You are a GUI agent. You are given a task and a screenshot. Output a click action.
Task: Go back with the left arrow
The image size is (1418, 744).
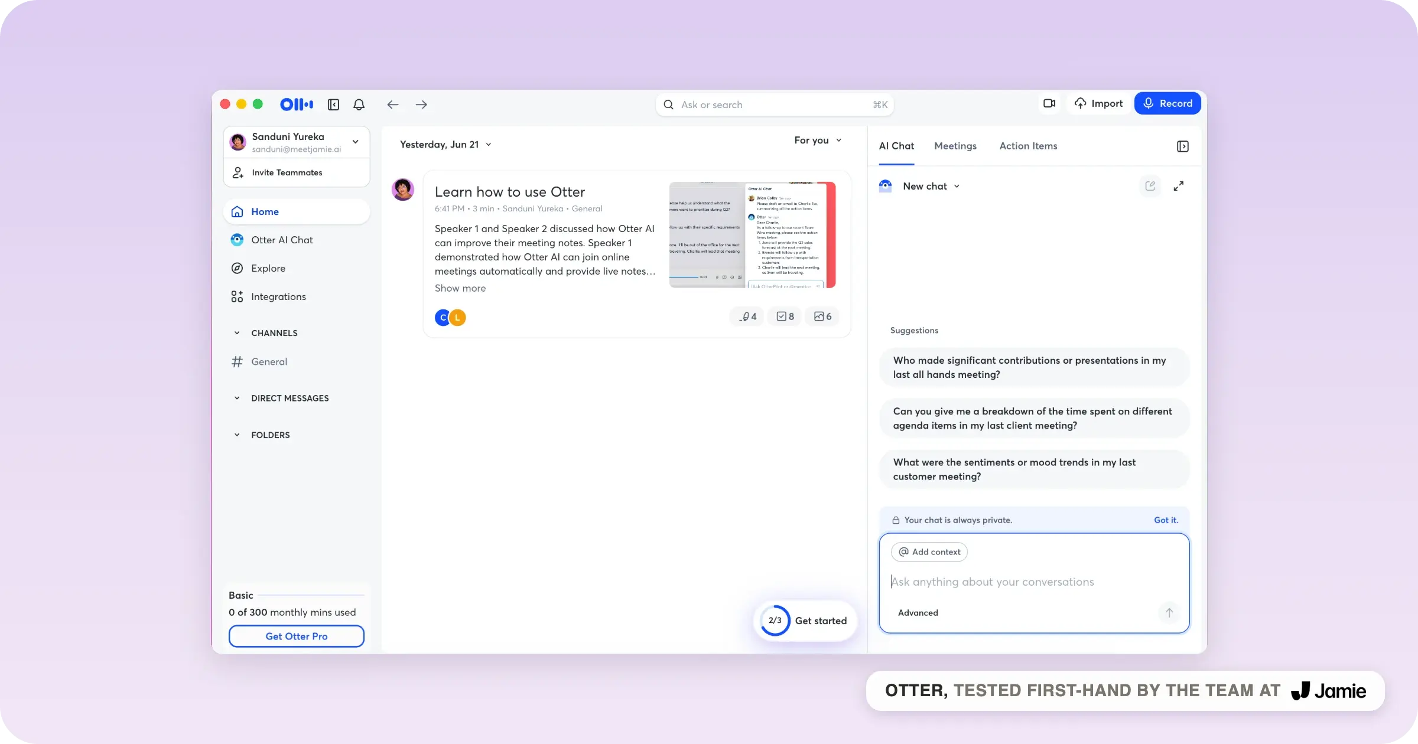pyautogui.click(x=393, y=105)
